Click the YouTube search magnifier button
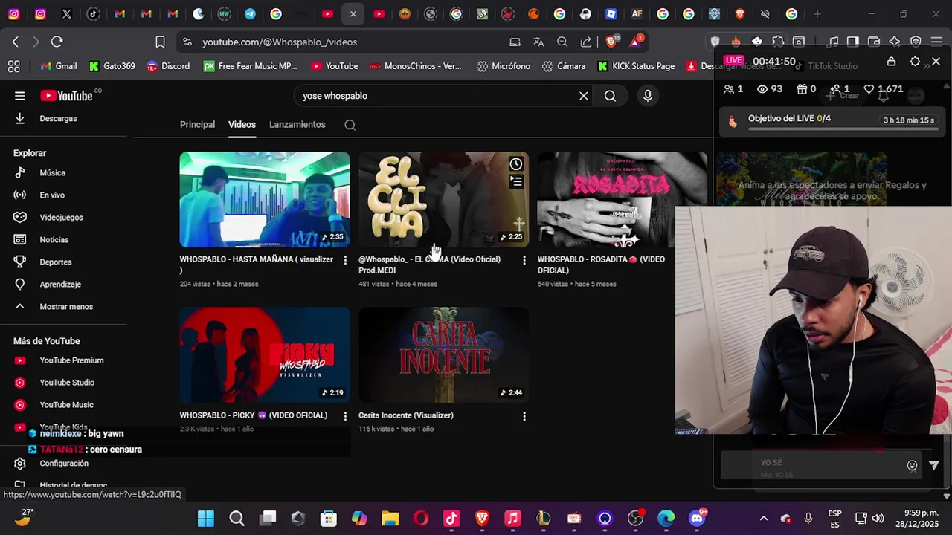Screen dimensions: 952x535 pos(610,96)
